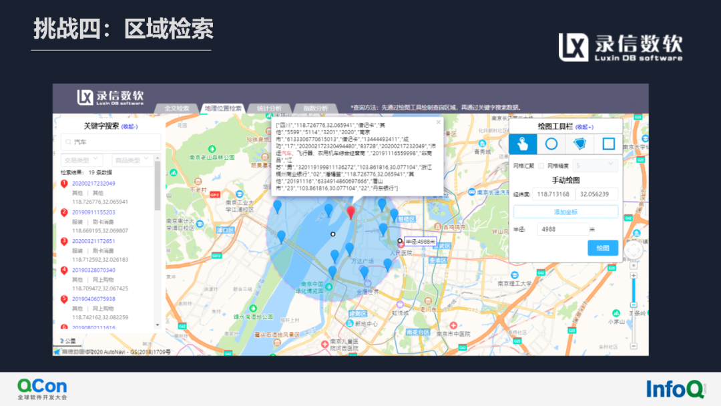The height and width of the screenshot is (406, 721).
Task: Click the 添加坐标 button
Action: click(565, 212)
